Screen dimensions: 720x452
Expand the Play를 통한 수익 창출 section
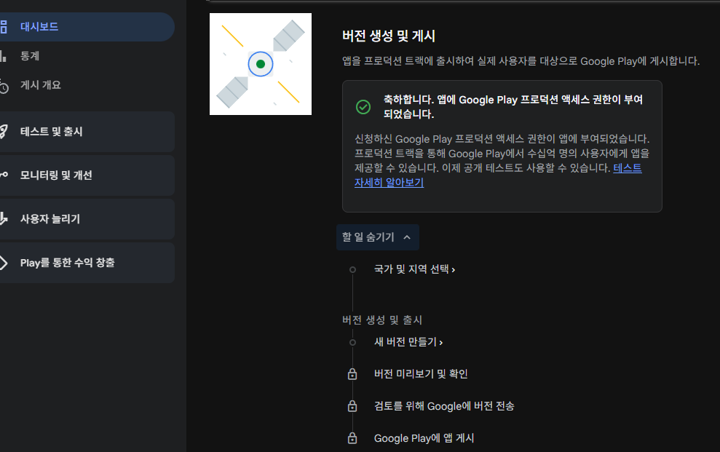(x=87, y=263)
